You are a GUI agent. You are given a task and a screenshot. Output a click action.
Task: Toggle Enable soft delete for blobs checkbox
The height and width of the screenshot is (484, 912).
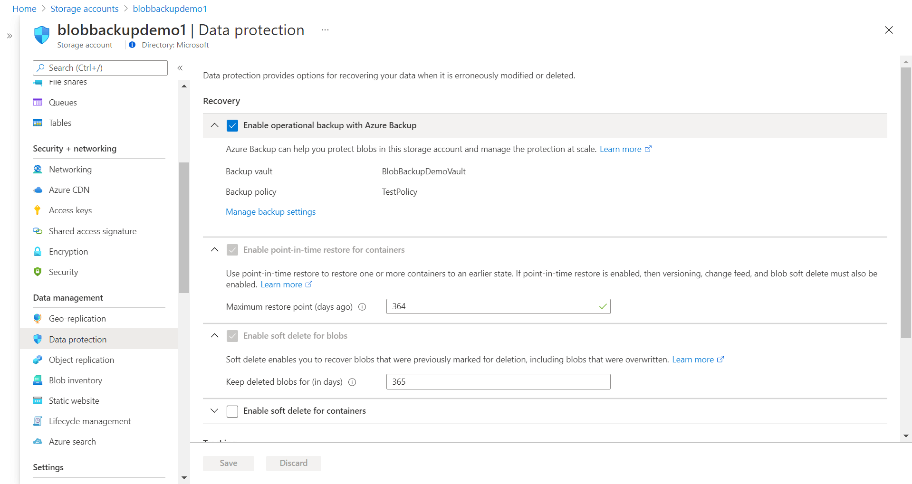pyautogui.click(x=232, y=336)
